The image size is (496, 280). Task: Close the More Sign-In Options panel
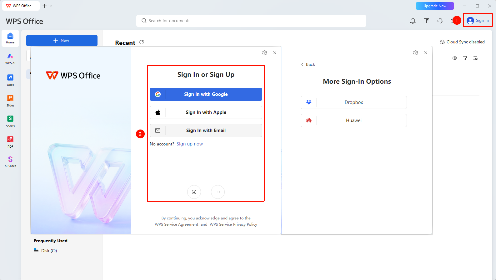[426, 53]
